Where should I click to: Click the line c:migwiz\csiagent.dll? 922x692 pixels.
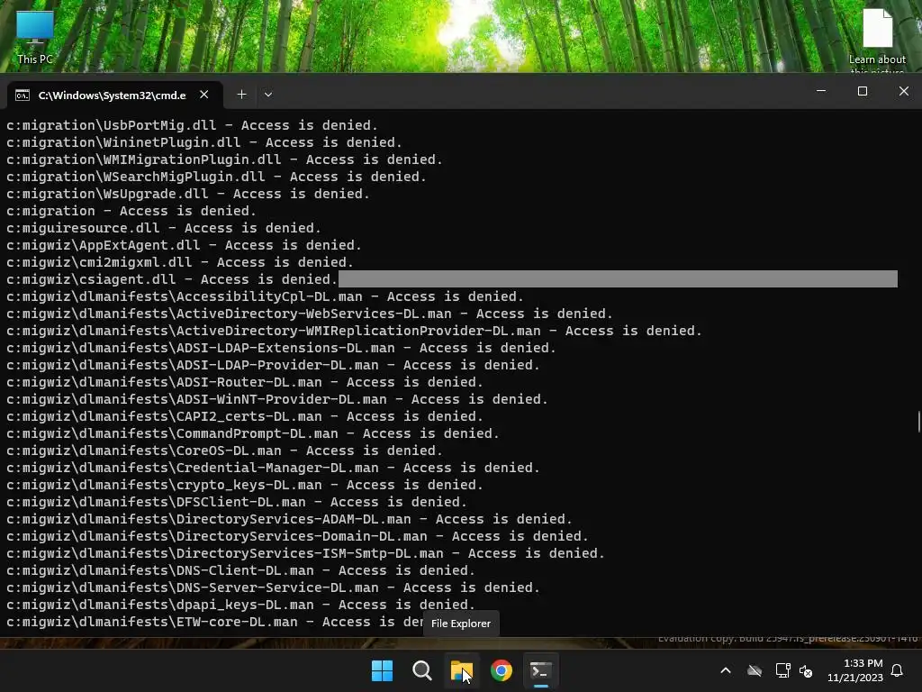pyautogui.click(x=172, y=279)
